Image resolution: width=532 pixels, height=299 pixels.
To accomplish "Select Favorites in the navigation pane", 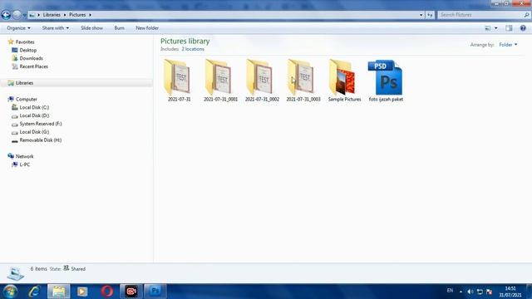I will point(25,42).
